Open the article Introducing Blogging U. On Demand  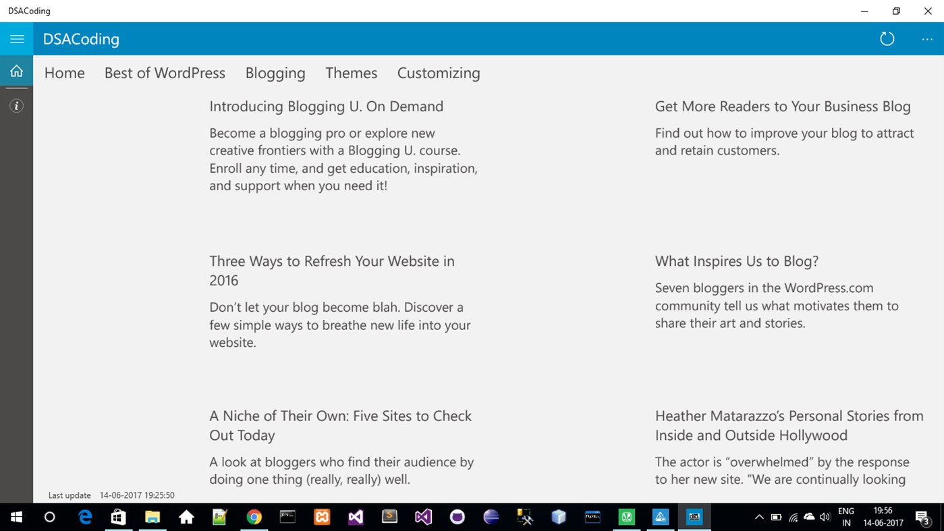(x=326, y=106)
